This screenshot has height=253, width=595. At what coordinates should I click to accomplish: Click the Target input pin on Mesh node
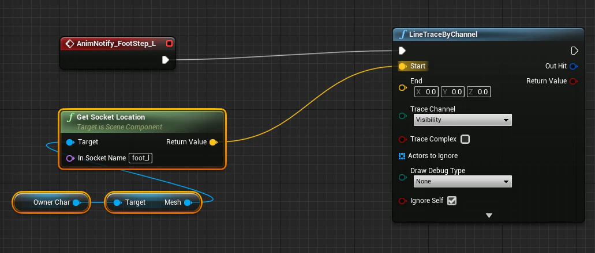(x=118, y=203)
